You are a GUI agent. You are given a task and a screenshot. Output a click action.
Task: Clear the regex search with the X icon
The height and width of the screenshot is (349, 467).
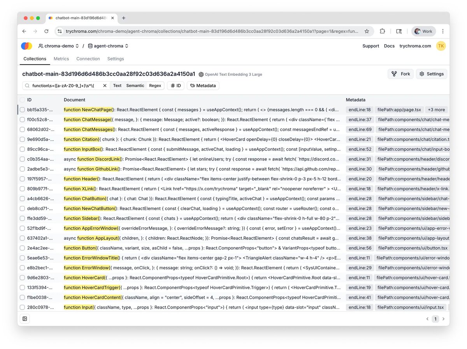[105, 86]
